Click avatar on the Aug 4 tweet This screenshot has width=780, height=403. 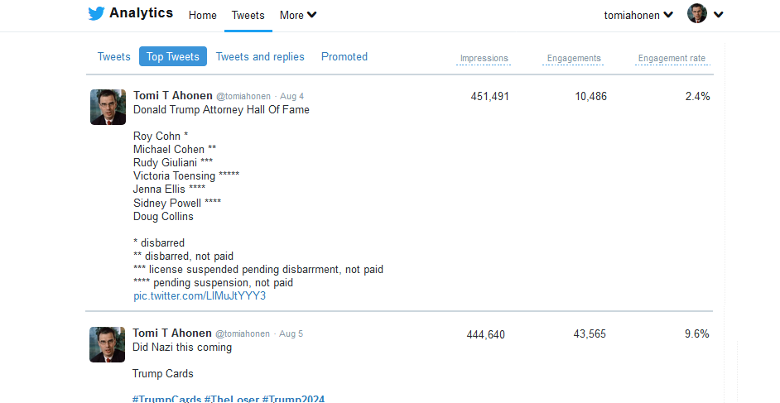[108, 107]
